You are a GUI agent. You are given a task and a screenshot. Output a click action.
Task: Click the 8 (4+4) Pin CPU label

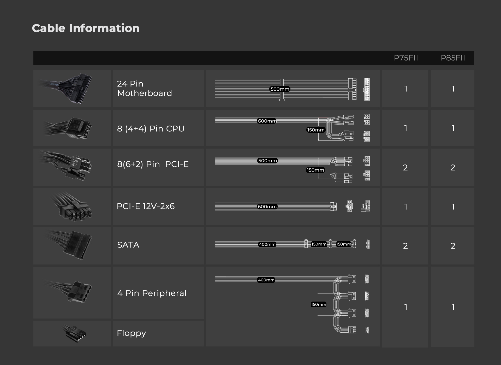pos(151,128)
